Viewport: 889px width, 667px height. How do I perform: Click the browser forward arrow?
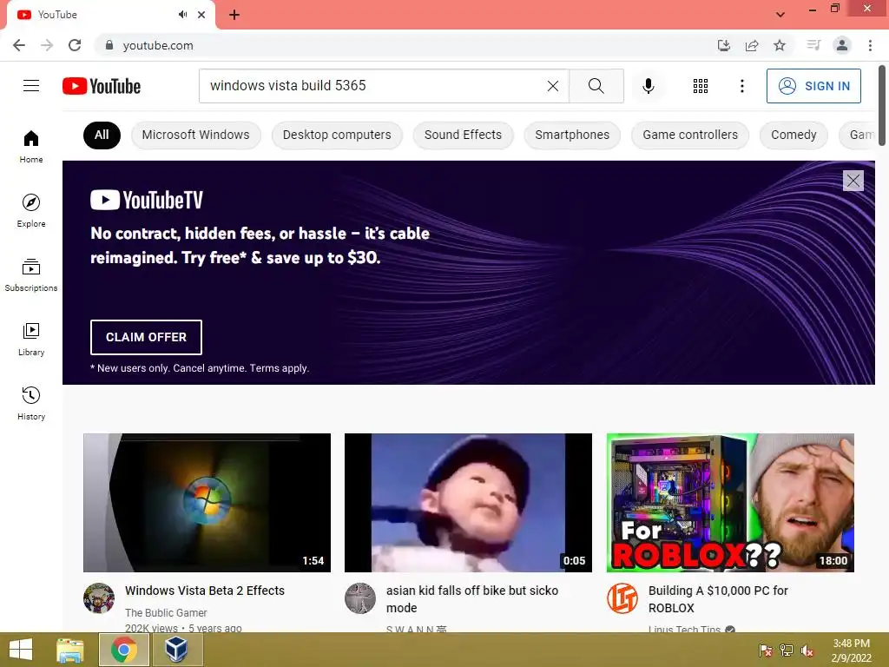click(x=47, y=45)
